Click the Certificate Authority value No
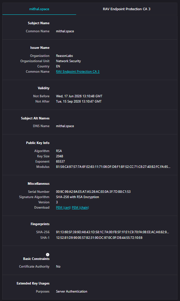Screen dimensions: 180x301 pyautogui.click(x=58, y=267)
